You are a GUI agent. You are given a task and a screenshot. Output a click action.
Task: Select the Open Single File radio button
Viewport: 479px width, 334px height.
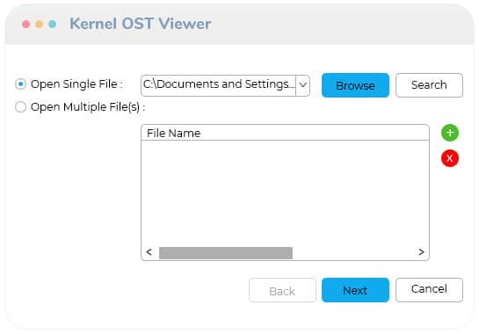[20, 84]
